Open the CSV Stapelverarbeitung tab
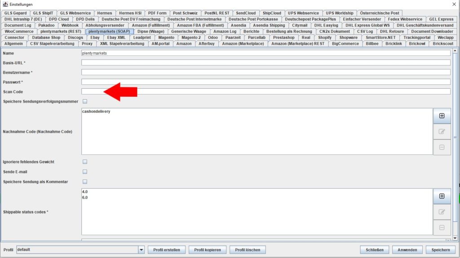 coord(52,43)
